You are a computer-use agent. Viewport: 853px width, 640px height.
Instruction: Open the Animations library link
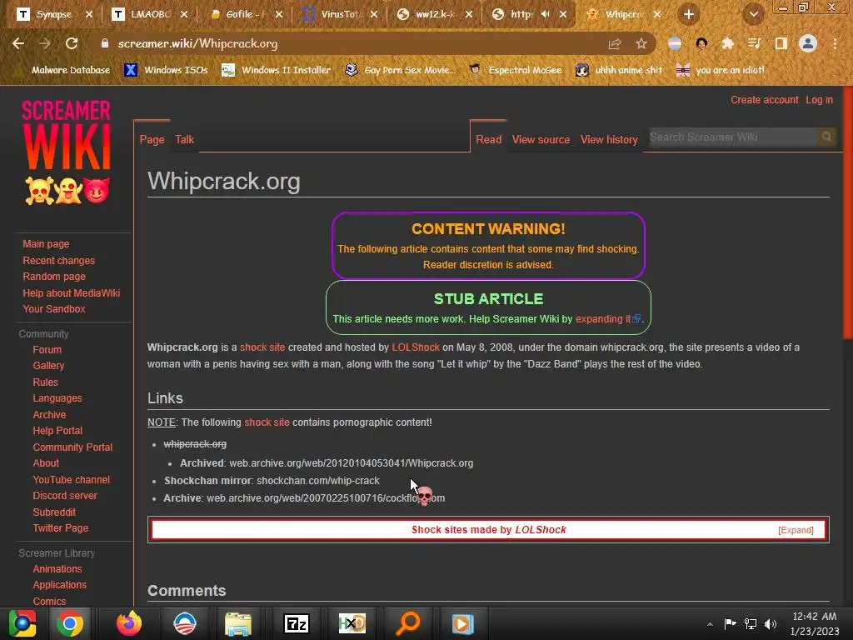coord(57,568)
